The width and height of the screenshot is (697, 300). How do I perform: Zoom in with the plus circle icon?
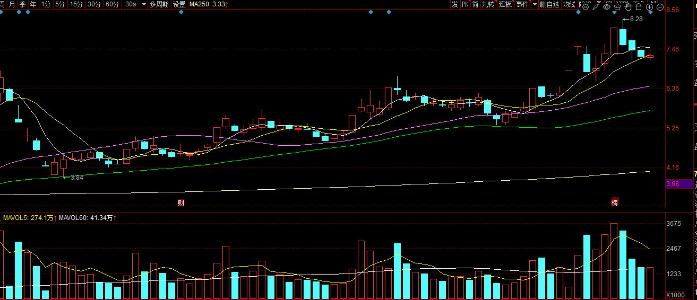649,7
